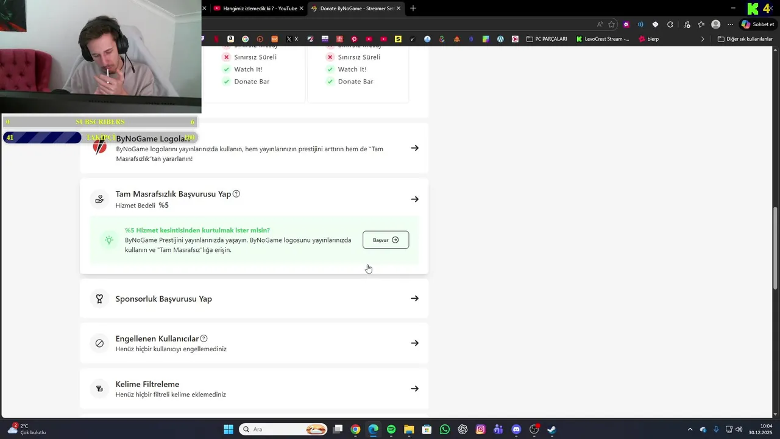This screenshot has width=780, height=439.
Task: Open browser extensions puzzle icon
Action: coord(670,24)
